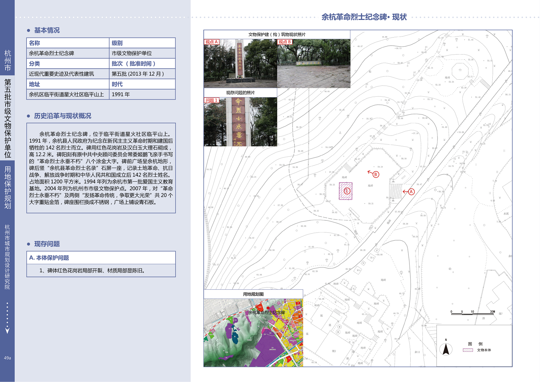Image resolution: width=540 pixels, height=382 pixels.
Task: Select the 视点 A red label tag
Action: click(211, 42)
